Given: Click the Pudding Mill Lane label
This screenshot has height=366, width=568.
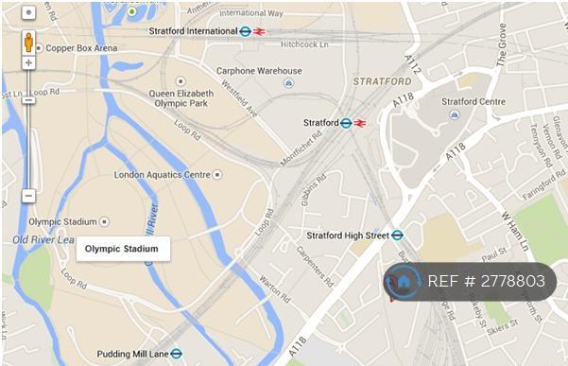Looking at the screenshot, I should point(132,354).
